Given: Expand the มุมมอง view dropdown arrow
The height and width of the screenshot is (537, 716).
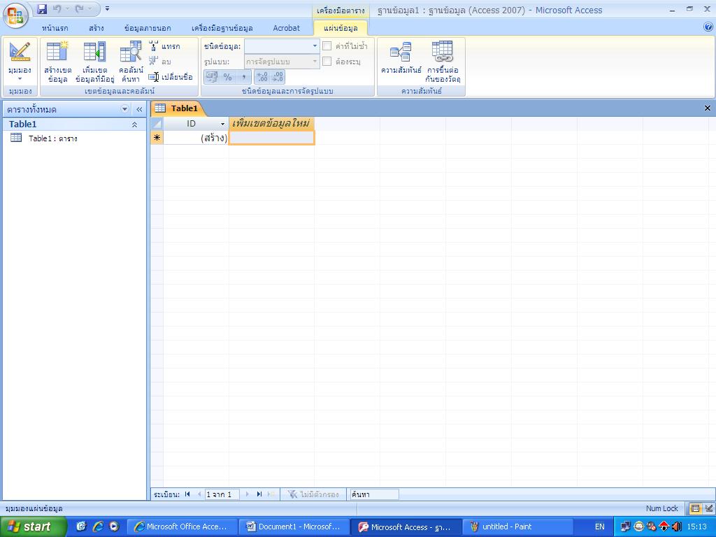Looking at the screenshot, I should (x=20, y=78).
